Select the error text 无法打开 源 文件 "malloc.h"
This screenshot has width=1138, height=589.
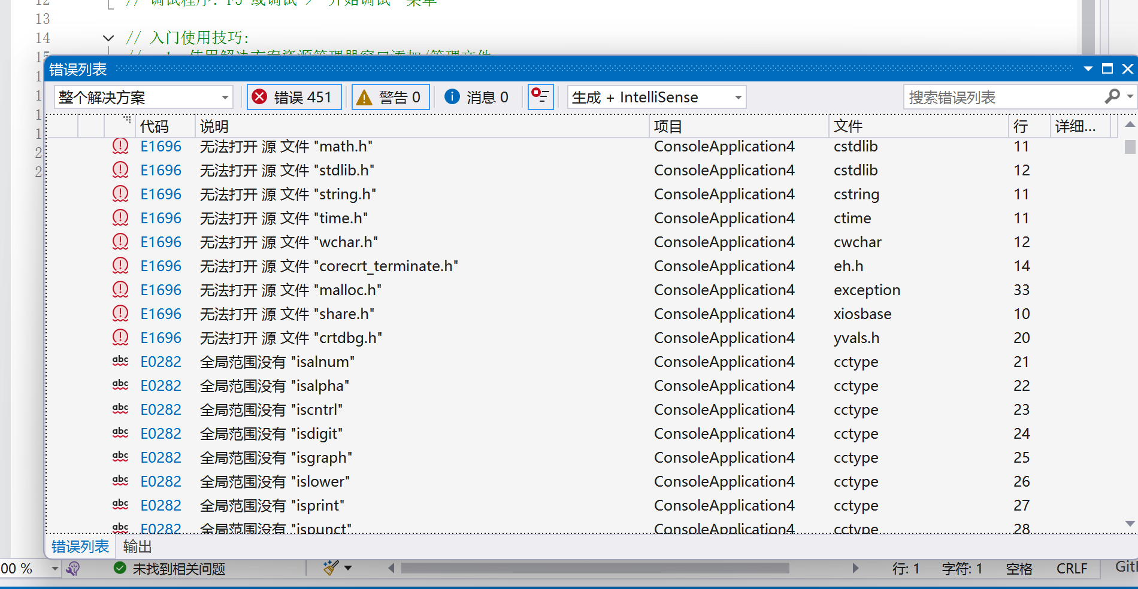pyautogui.click(x=290, y=290)
